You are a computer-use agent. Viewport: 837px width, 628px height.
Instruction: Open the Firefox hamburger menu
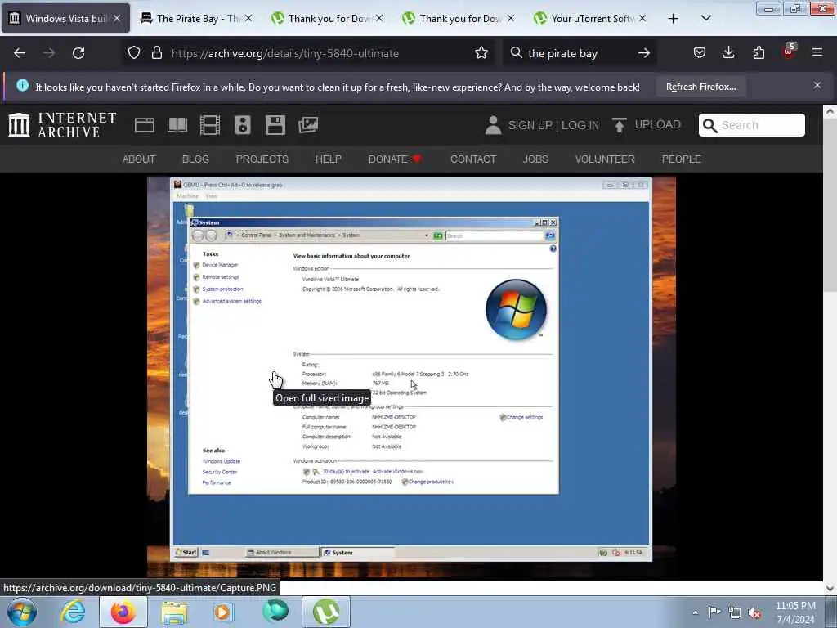(817, 53)
